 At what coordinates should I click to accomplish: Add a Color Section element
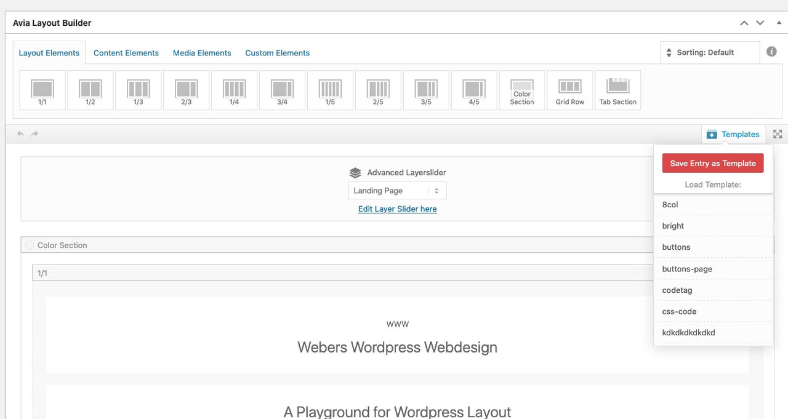(522, 90)
